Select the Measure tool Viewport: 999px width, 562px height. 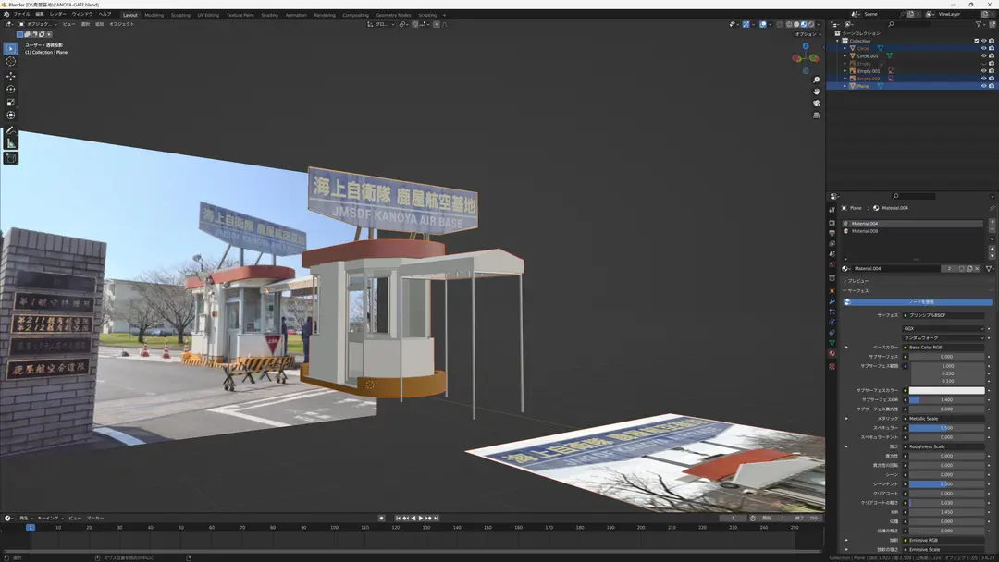(11, 143)
